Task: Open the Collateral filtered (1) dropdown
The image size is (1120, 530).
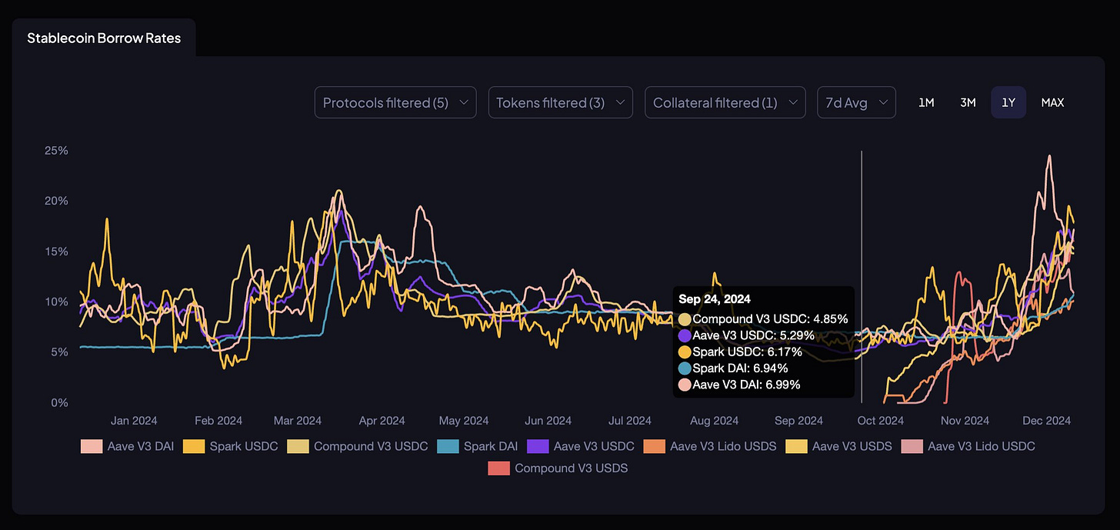Action: [725, 102]
